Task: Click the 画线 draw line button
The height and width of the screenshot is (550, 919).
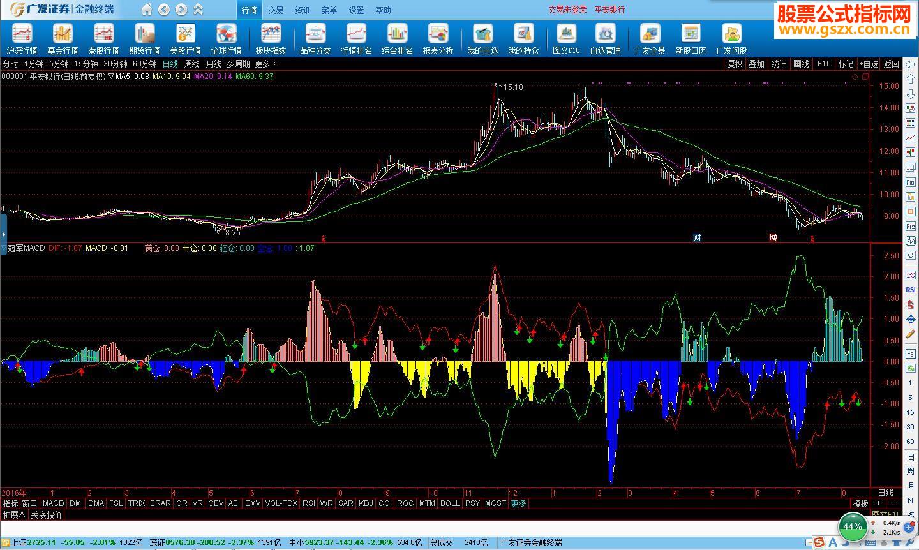Action: [802, 64]
